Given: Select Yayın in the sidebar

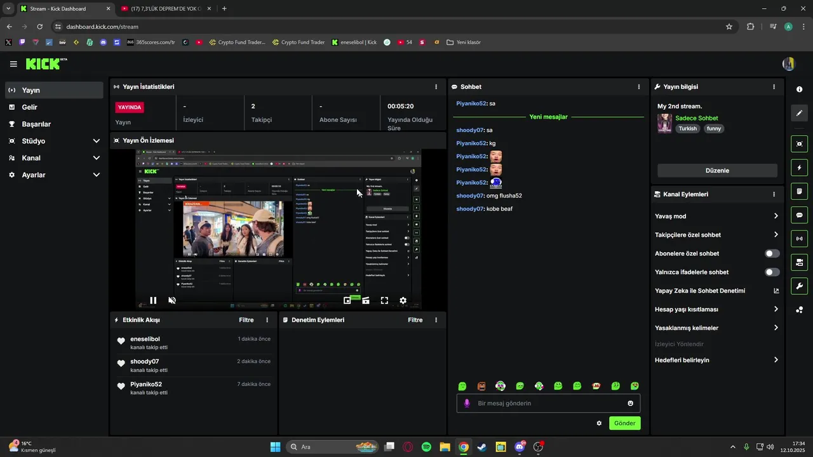Looking at the screenshot, I should click(54, 90).
